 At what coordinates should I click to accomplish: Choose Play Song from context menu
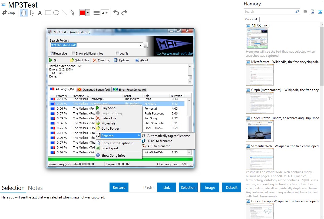point(119,108)
